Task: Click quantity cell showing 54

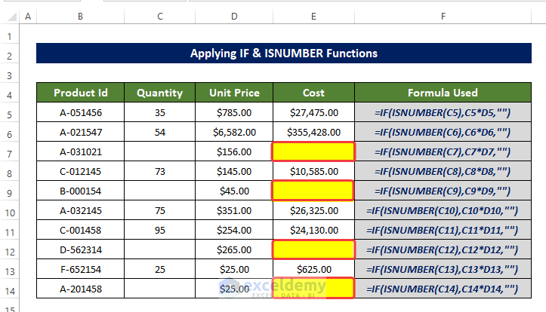Action: [160, 132]
